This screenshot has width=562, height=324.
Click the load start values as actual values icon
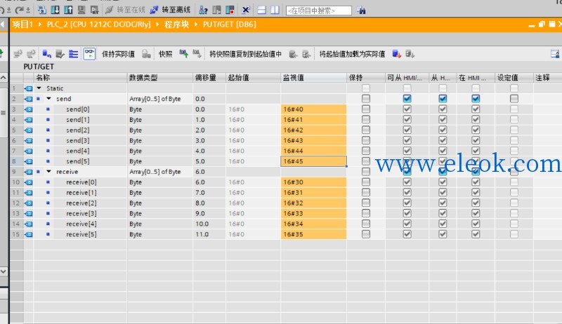click(x=396, y=54)
